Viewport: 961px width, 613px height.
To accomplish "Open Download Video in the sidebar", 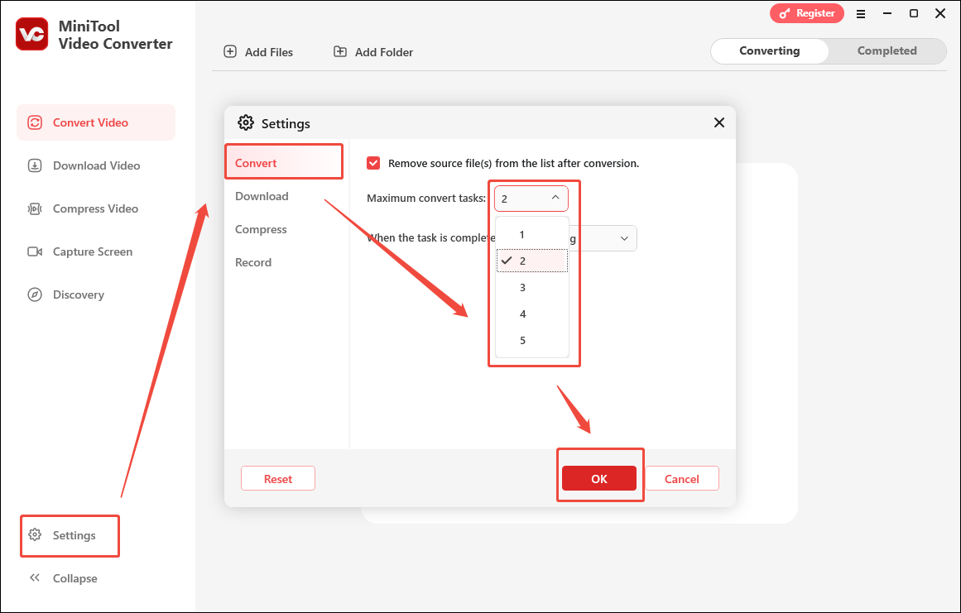I will [x=96, y=165].
